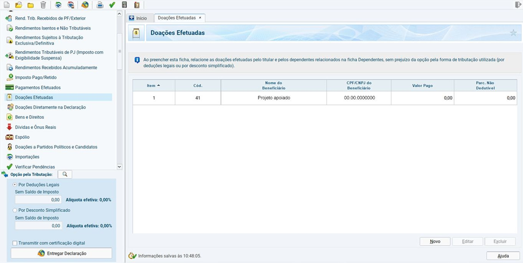Mark Doações Efetuadas as favorite star
This screenshot has height=263, width=523.
(513, 32)
